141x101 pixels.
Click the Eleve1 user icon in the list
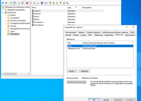click(x=33, y=17)
